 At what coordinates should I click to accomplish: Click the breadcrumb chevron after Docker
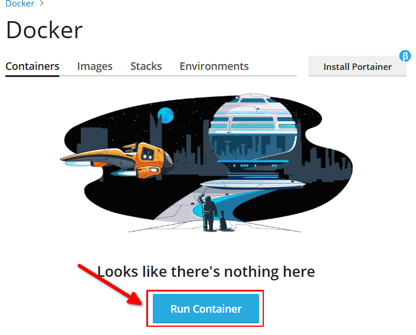(42, 4)
